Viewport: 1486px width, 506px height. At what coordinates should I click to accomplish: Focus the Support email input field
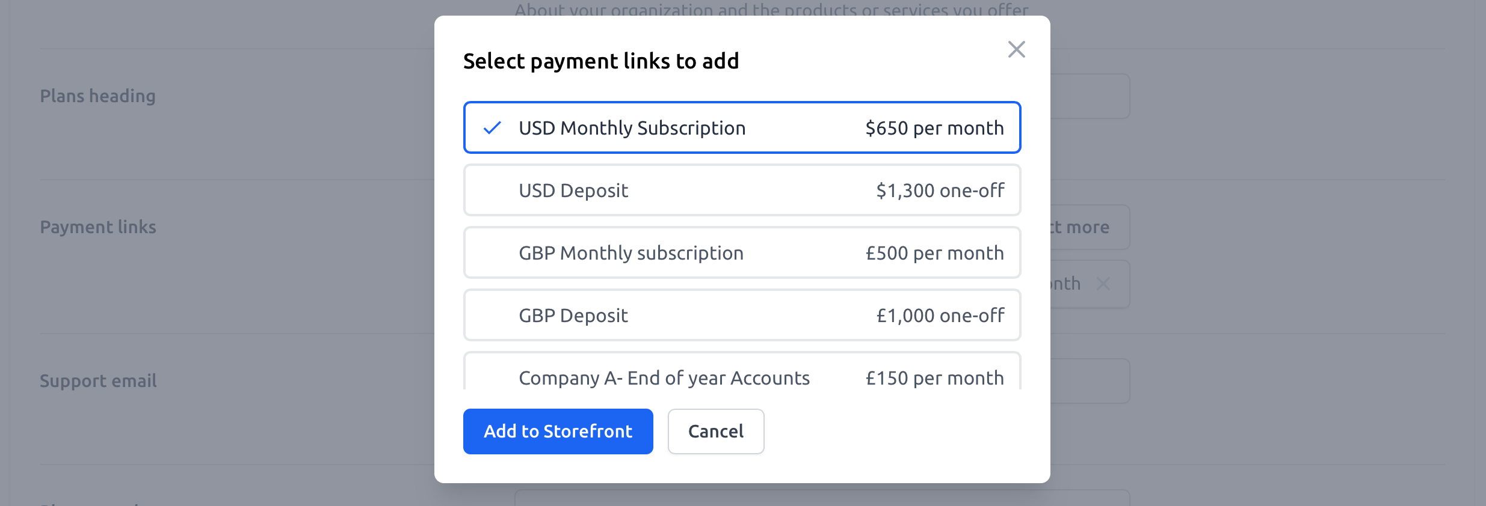tap(1090, 381)
